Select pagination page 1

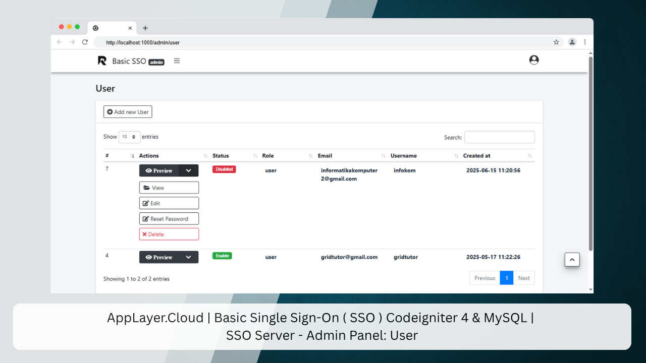click(x=507, y=278)
